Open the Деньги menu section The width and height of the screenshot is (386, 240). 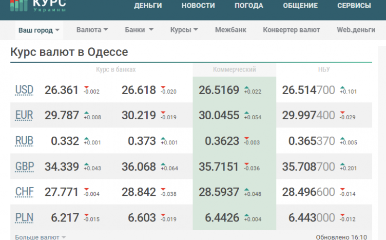click(x=148, y=6)
